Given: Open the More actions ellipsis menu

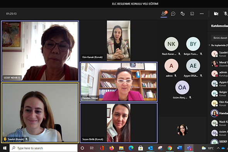Looking at the screenshot, I should pyautogui.click(x=201, y=14).
